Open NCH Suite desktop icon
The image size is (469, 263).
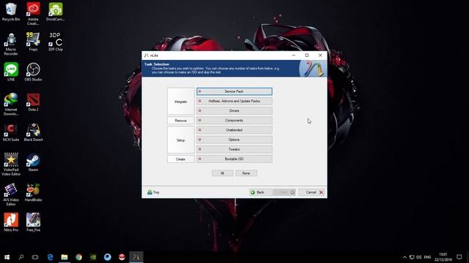(x=11, y=132)
